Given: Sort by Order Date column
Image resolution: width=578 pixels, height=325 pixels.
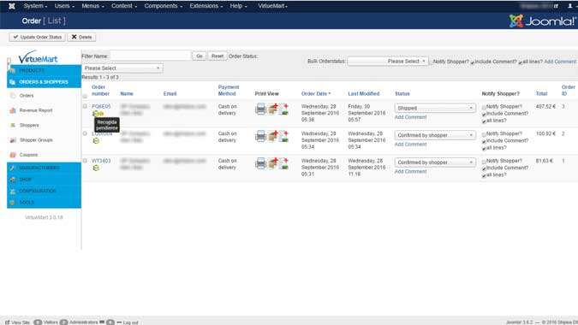Looking at the screenshot, I should click(315, 94).
